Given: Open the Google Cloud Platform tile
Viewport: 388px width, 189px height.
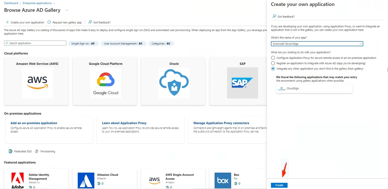Looking at the screenshot, I should click(x=106, y=83).
